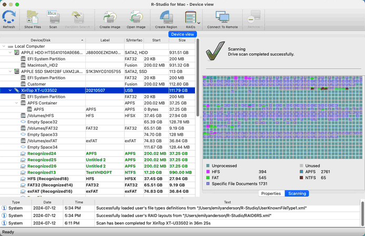The height and width of the screenshot is (236, 365).
Task: Click the APPLE HDD drive icon
Action: [x=17, y=53]
